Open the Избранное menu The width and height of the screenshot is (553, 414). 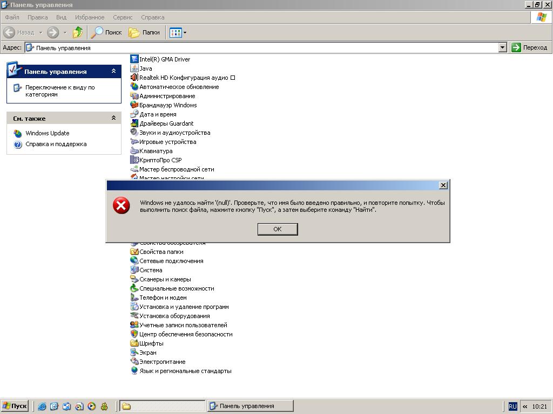(x=90, y=17)
